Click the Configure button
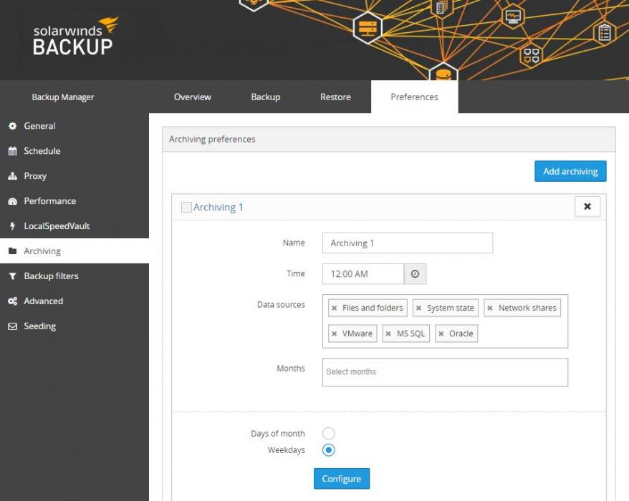Screen dimensions: 629x501 (342, 479)
